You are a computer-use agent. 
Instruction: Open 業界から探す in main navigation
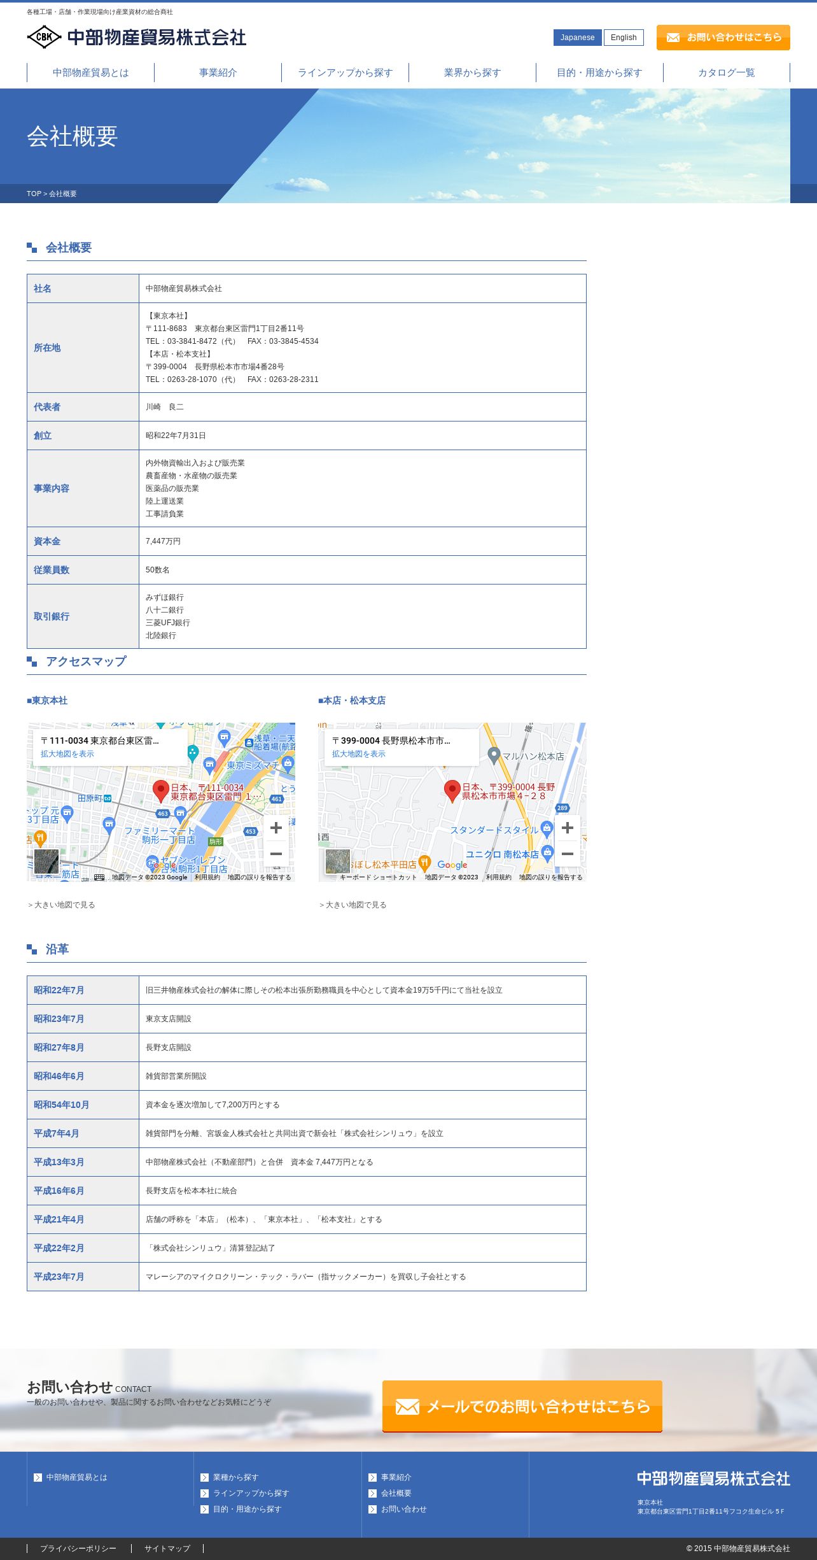pyautogui.click(x=472, y=73)
